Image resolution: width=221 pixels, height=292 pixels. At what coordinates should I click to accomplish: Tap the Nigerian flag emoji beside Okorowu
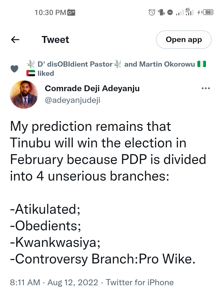(x=201, y=64)
